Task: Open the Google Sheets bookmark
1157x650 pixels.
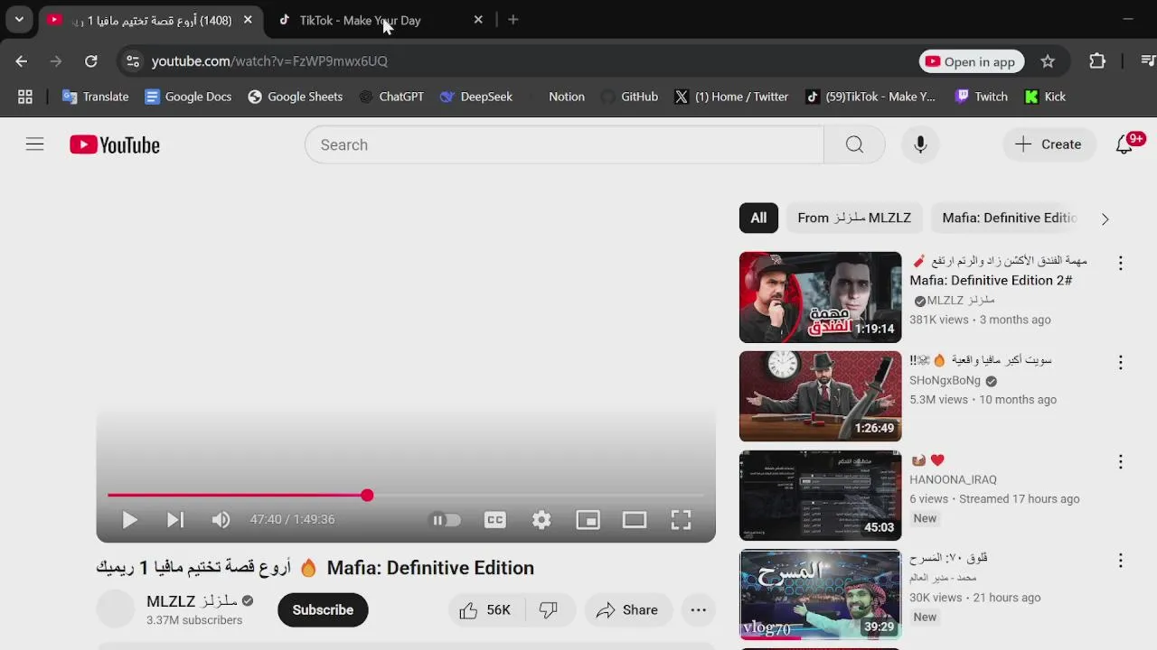Action: tap(296, 97)
